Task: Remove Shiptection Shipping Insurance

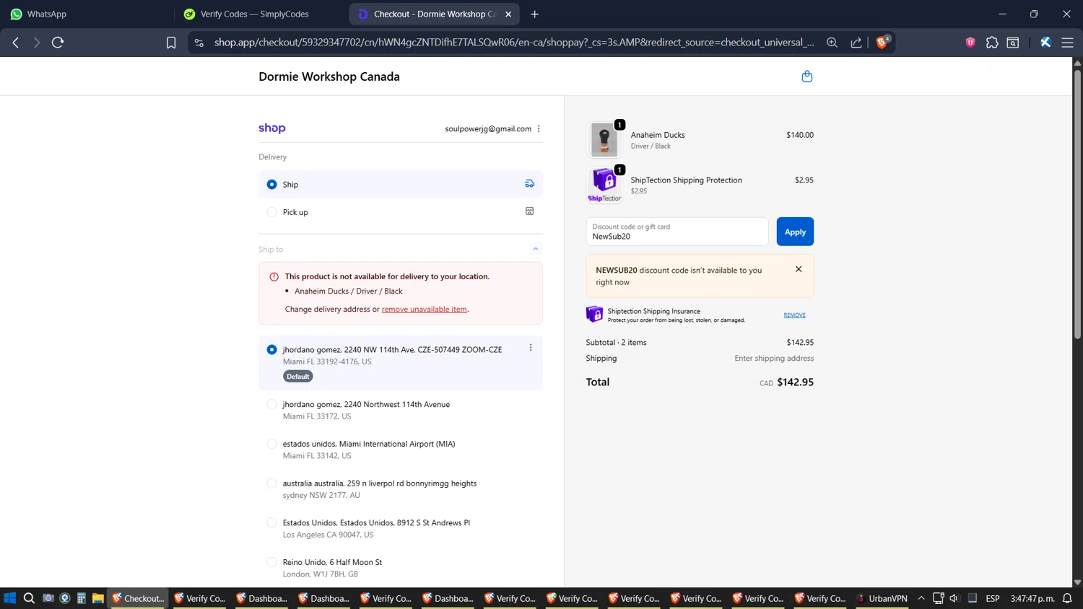Action: (x=794, y=315)
